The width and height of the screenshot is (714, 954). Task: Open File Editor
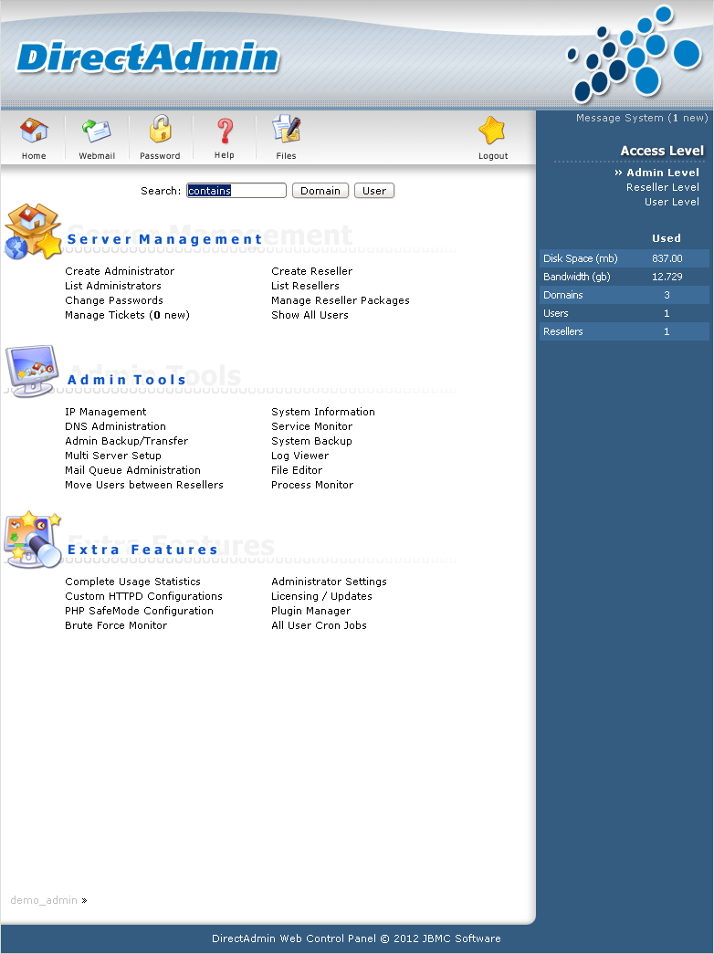pos(297,470)
